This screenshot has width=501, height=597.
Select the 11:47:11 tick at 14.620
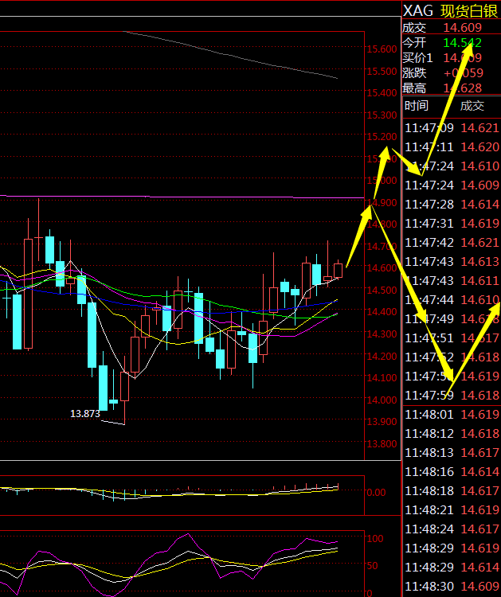pos(452,147)
